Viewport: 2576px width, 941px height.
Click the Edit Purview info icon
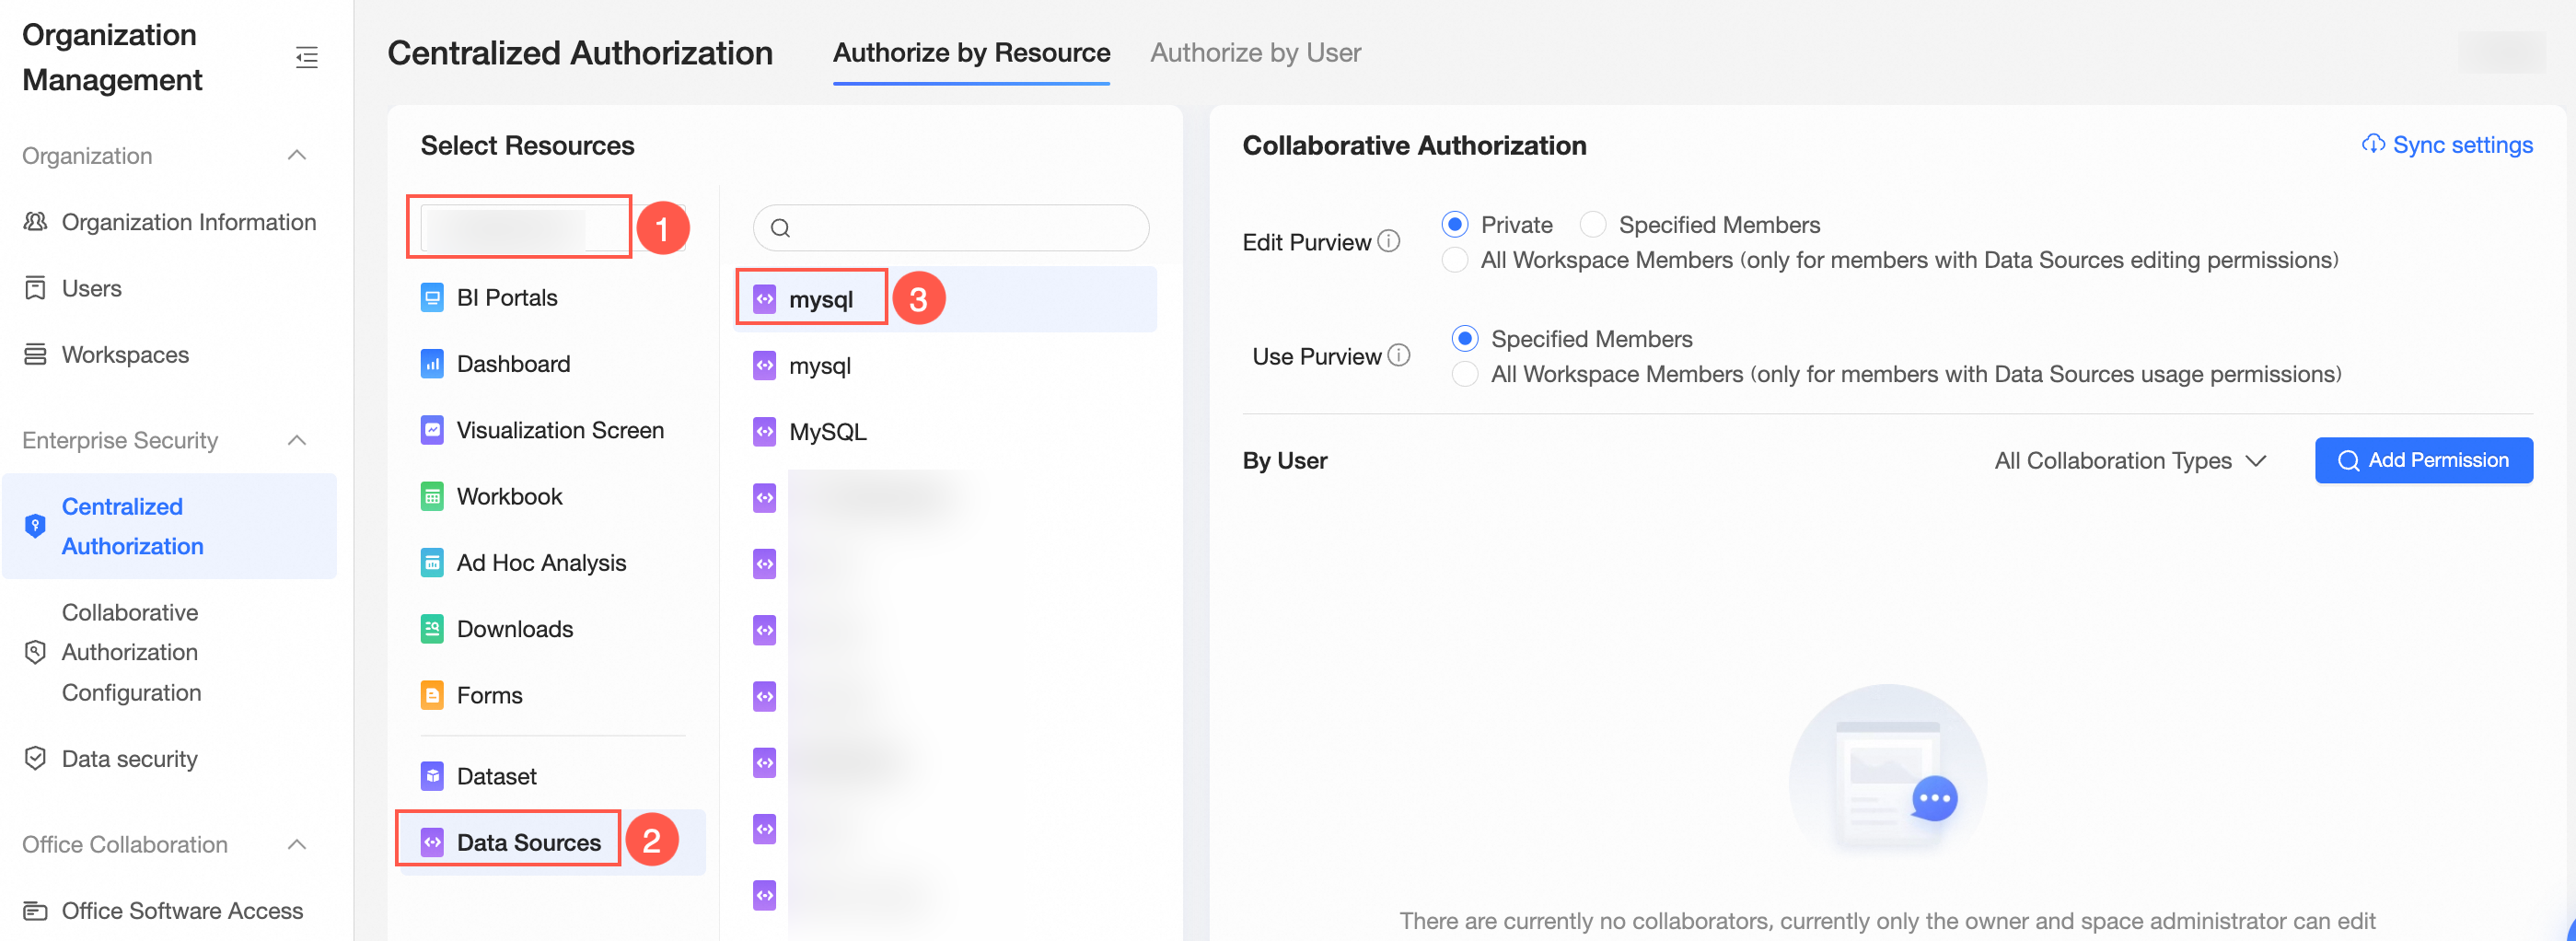point(1389,241)
